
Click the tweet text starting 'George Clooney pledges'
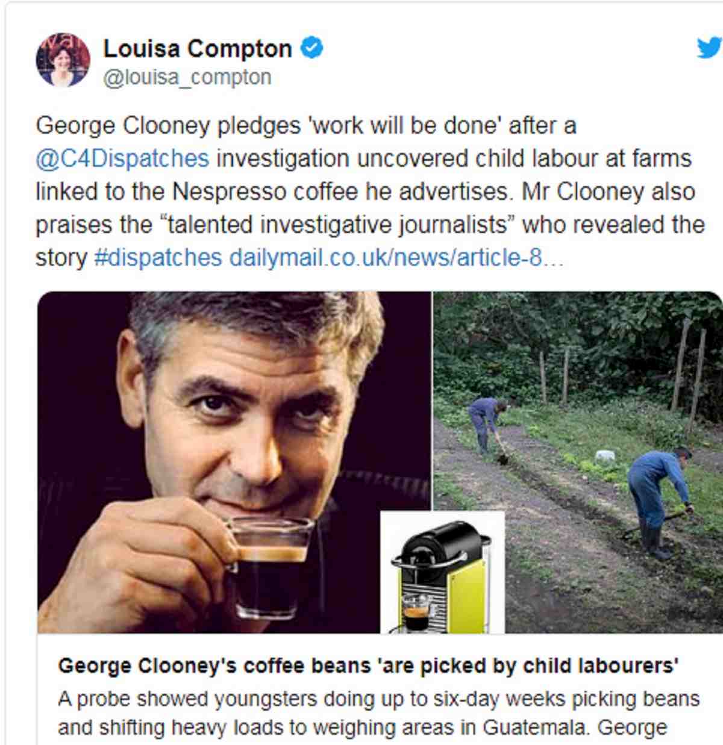(369, 192)
